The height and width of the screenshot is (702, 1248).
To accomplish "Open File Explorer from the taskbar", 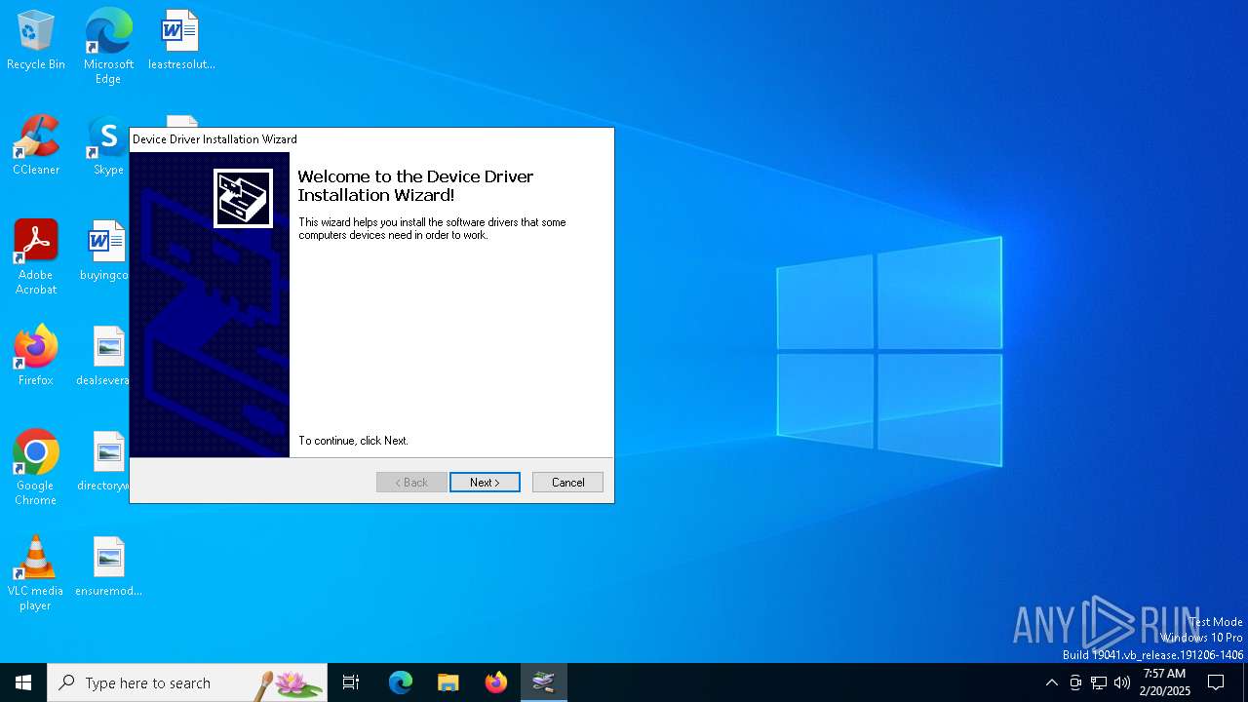I will tap(448, 682).
